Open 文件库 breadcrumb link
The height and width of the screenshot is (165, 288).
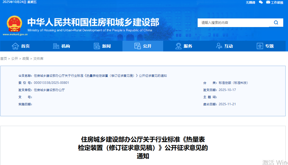(38, 59)
